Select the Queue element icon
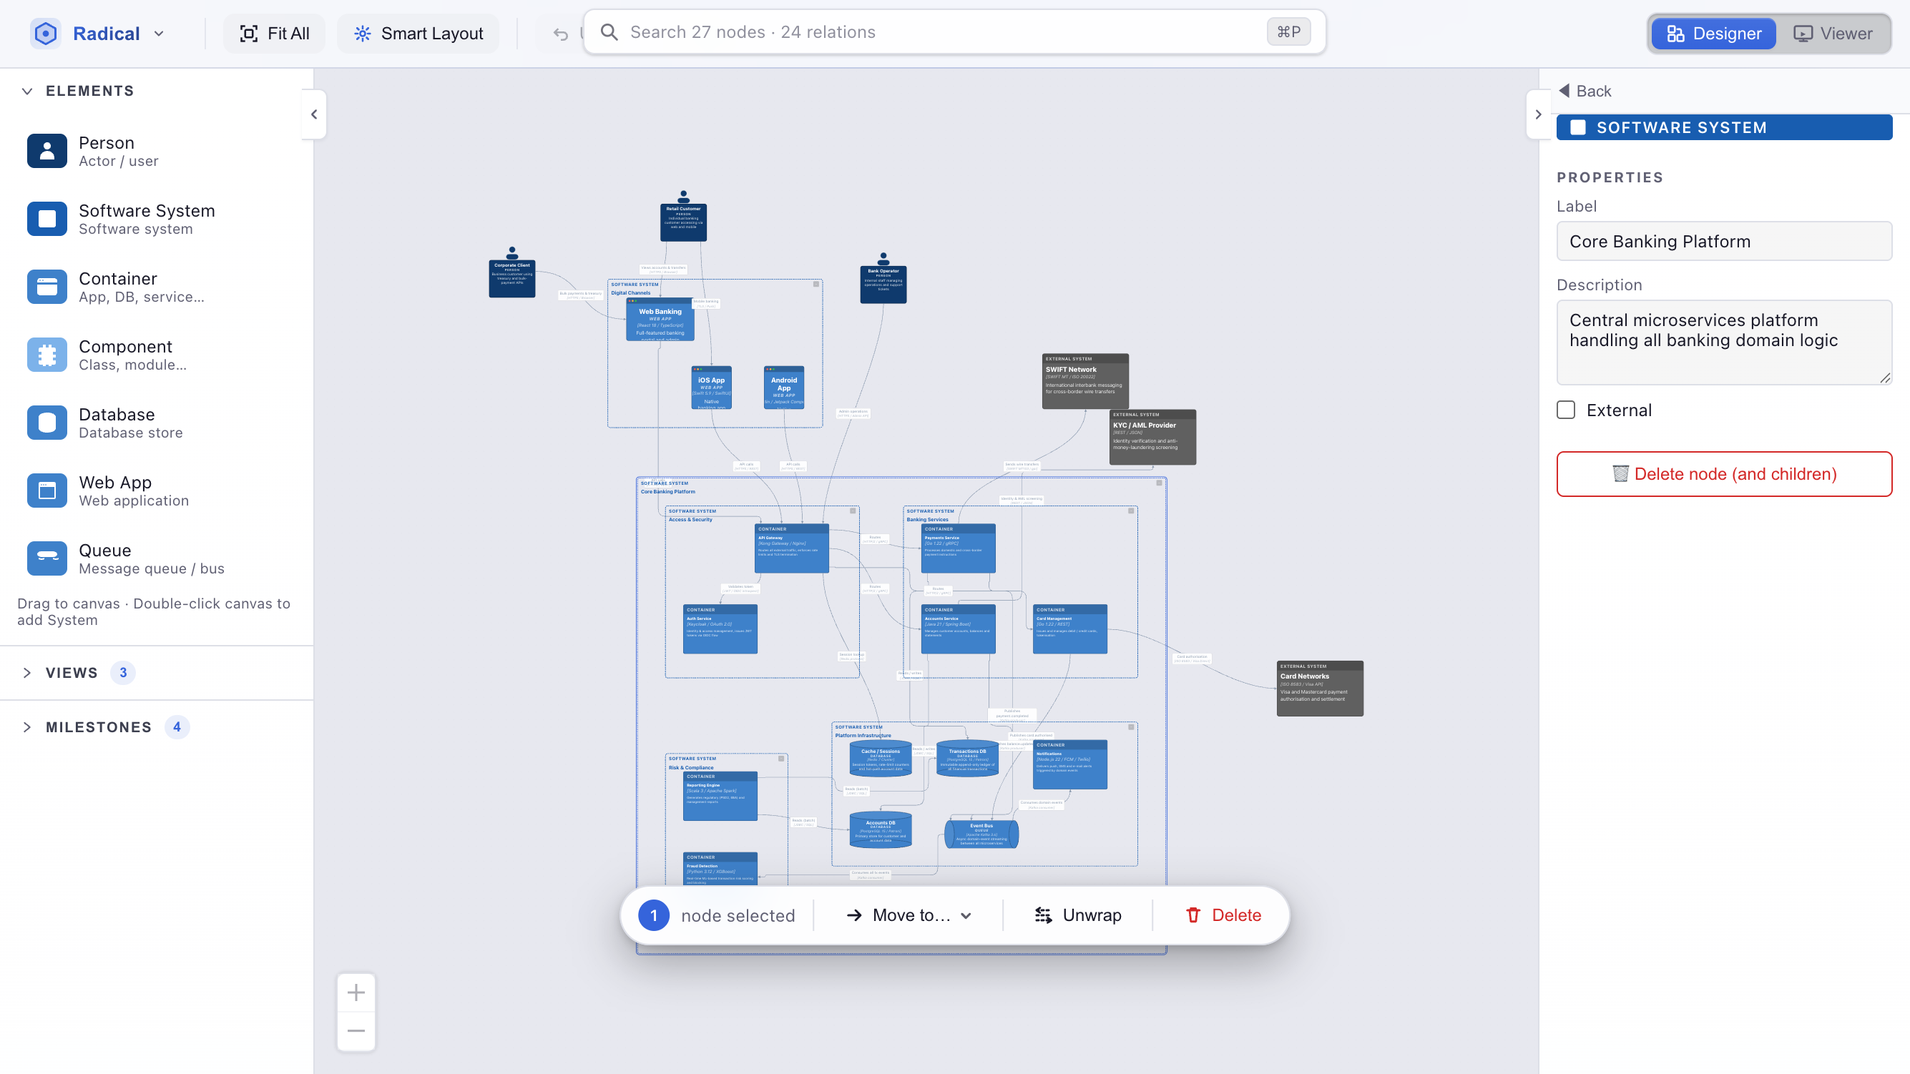The image size is (1910, 1074). (46, 559)
